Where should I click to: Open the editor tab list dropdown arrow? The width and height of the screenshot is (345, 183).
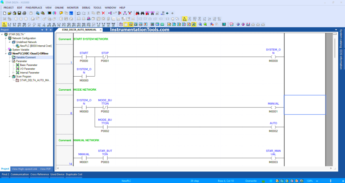[x=336, y=30]
